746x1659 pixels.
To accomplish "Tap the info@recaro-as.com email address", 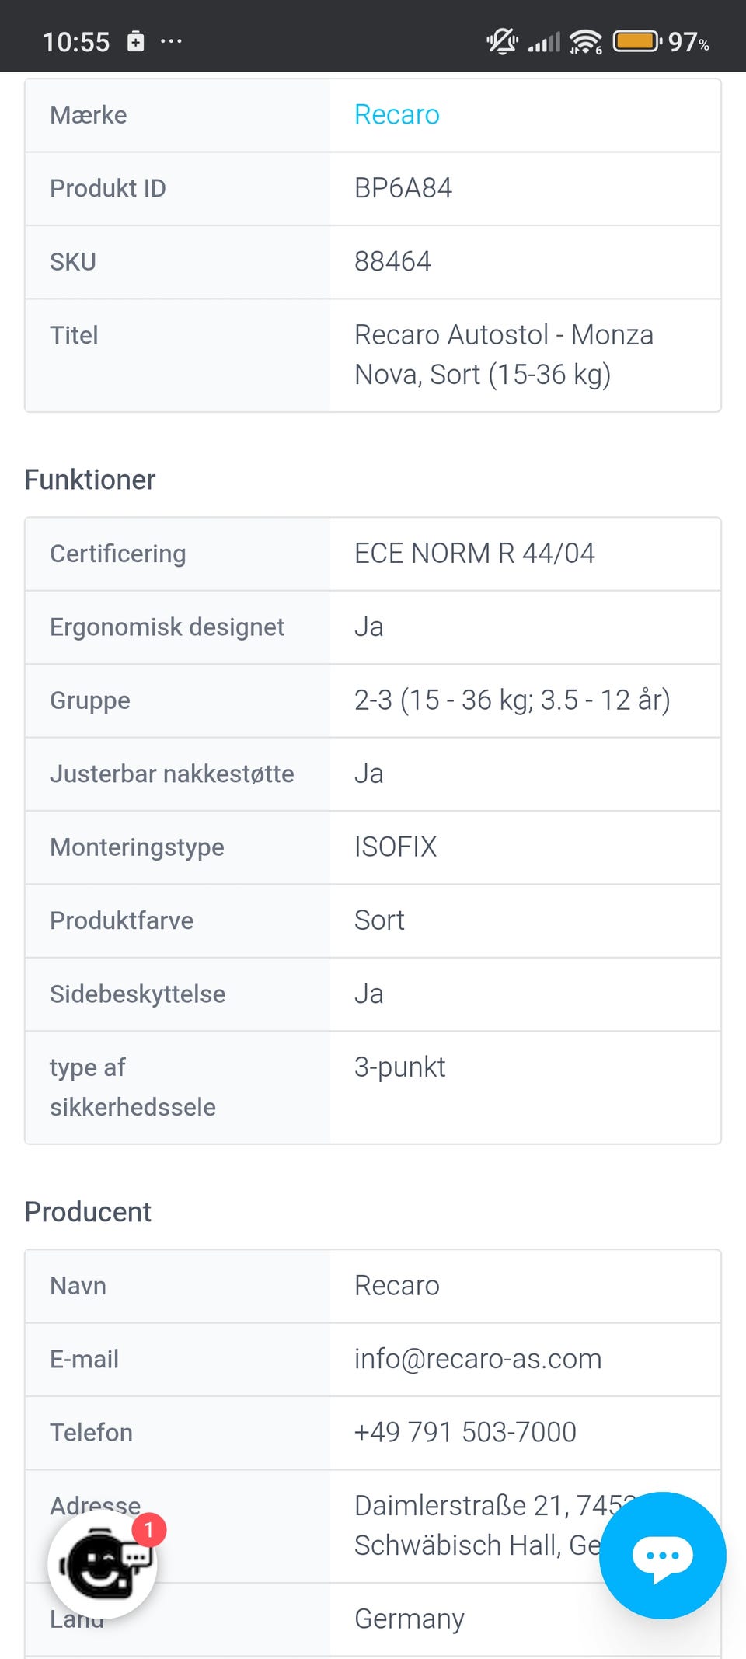I will pos(477,1359).
